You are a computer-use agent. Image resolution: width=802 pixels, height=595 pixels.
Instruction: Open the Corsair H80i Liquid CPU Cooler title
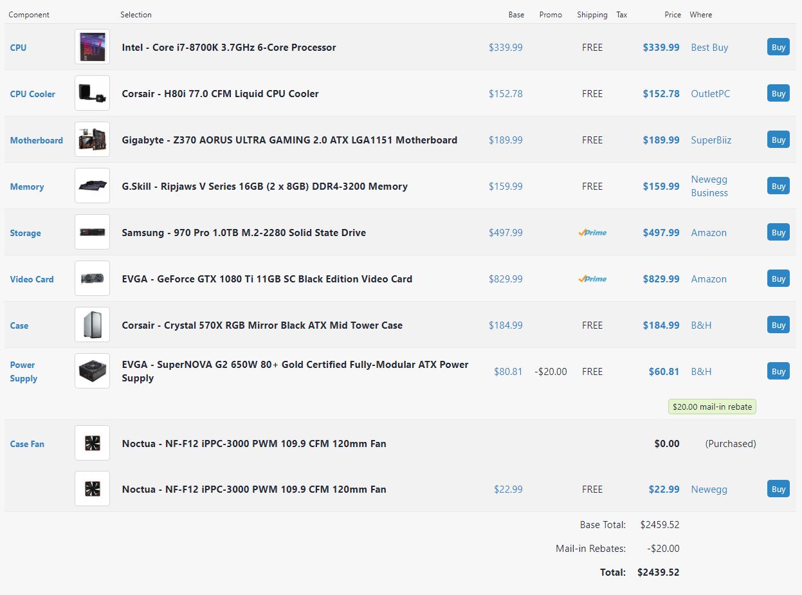click(x=221, y=93)
